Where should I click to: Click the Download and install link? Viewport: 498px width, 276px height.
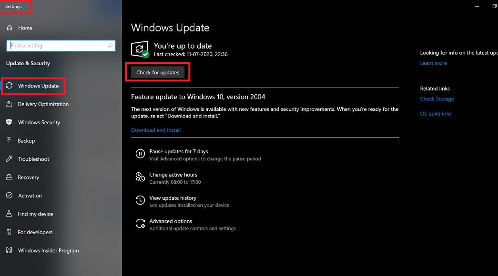coord(156,130)
